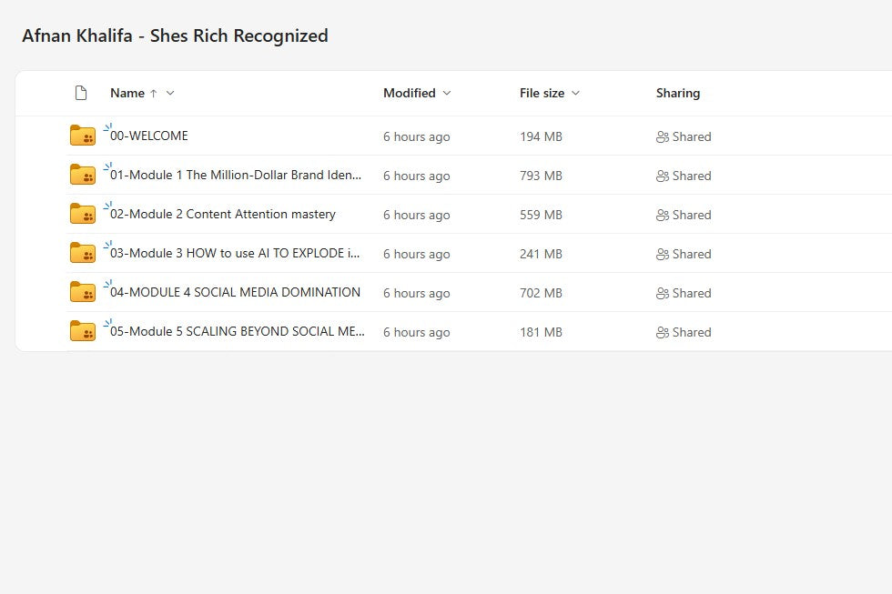This screenshot has width=892, height=594.
Task: Click Shared status for 01-Module 1
Action: pos(692,176)
